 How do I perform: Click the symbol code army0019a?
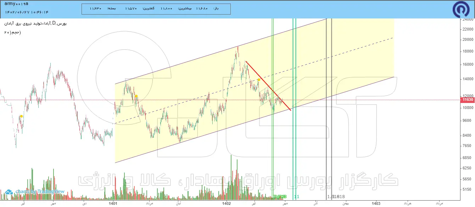click(x=17, y=4)
